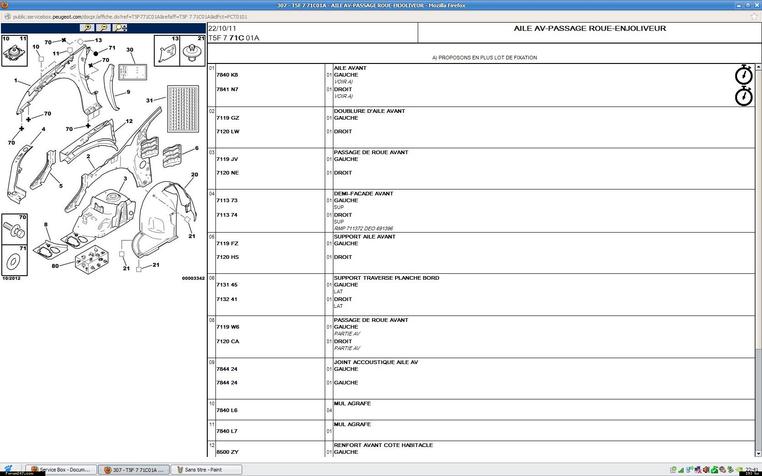This screenshot has height=476, width=762.
Task: Open the volume speaker tray icon
Action: 706,470
